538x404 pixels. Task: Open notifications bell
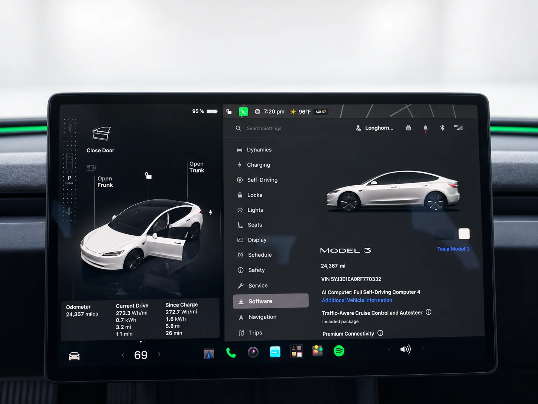[x=425, y=128]
